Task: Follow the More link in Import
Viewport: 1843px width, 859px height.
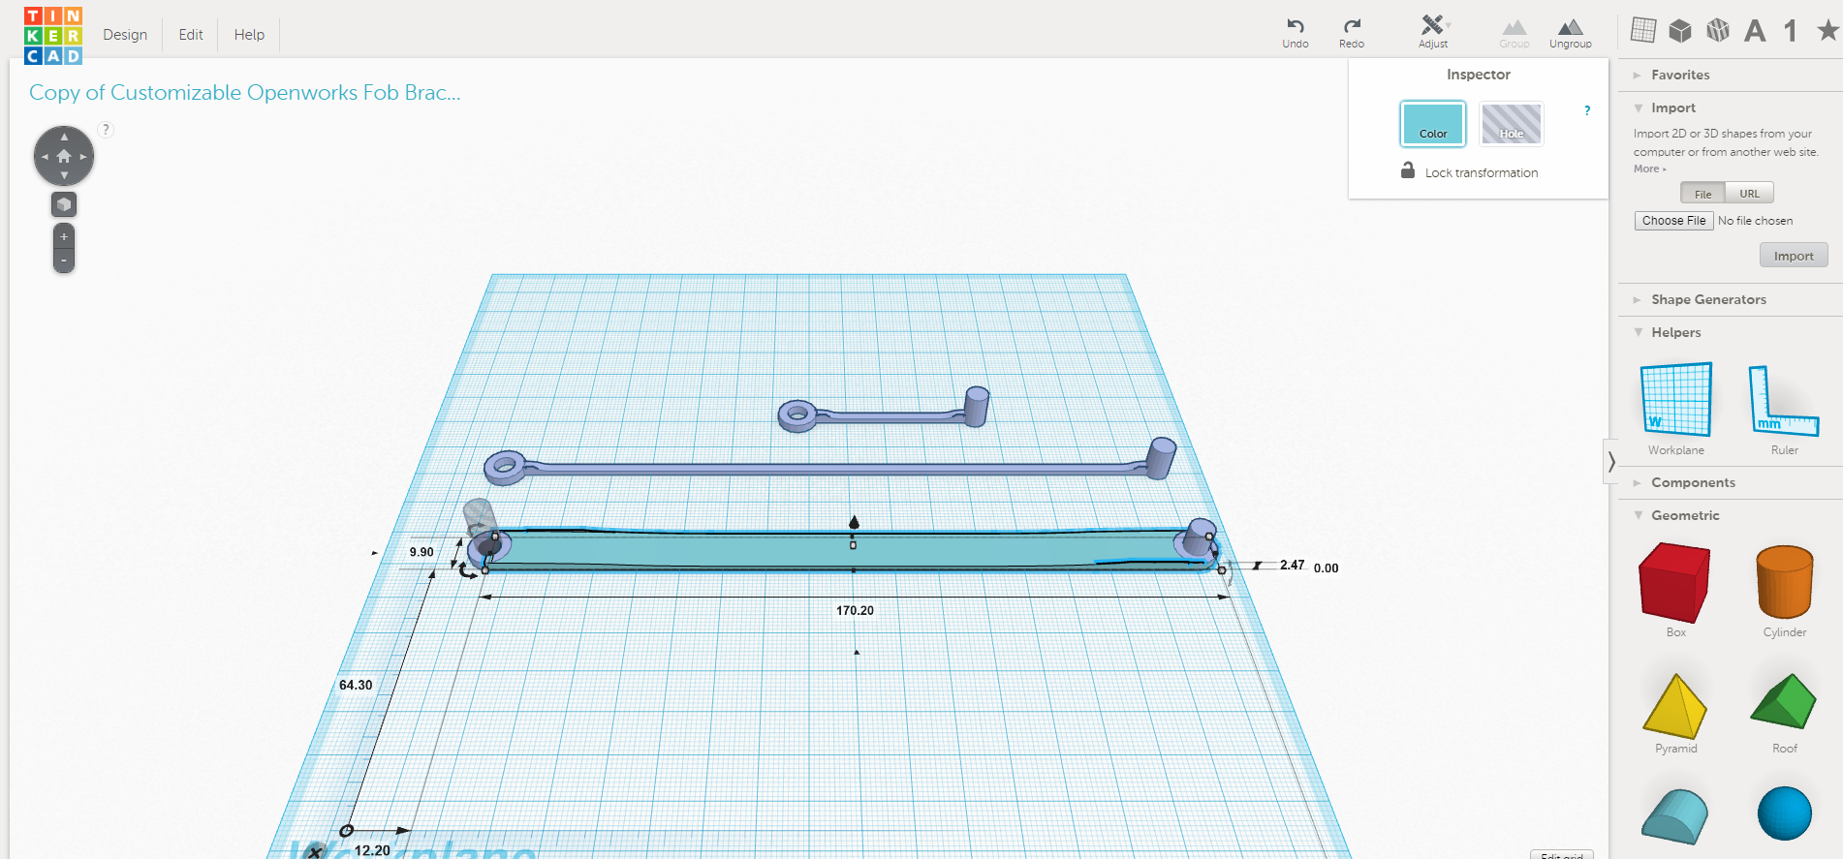Action: click(x=1649, y=169)
